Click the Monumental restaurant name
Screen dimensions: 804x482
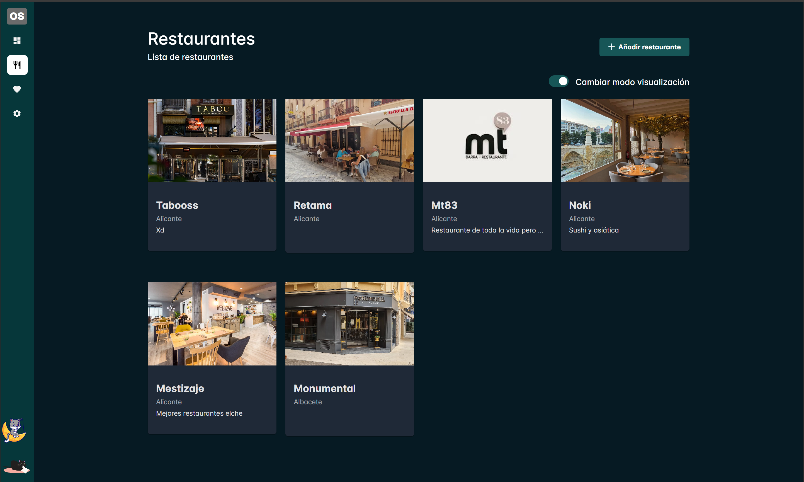(x=325, y=388)
